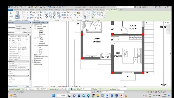
Task: Open the Base Constraint Level 4 dropdown
Action: click(x=27, y=39)
